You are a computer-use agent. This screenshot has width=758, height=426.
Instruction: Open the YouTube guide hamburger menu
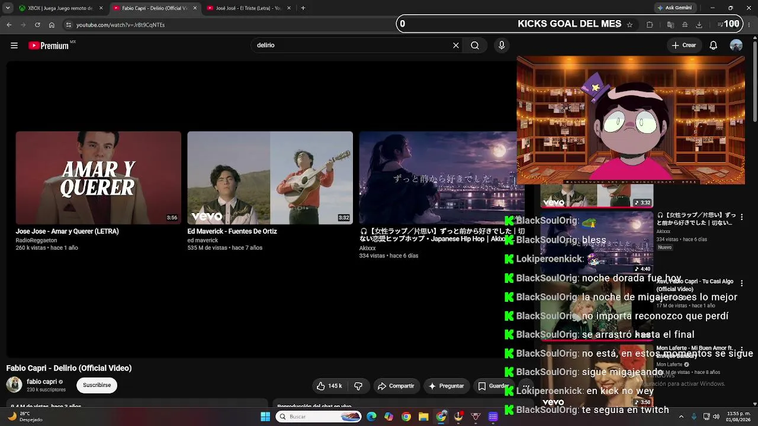click(x=14, y=46)
